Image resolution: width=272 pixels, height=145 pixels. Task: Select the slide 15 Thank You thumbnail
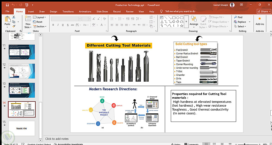pyautogui.click(x=22, y=128)
